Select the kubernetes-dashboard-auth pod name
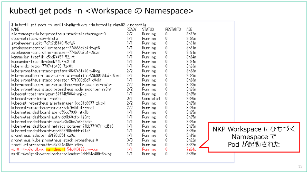The width and height of the screenshot is (308, 173). coord(51,117)
